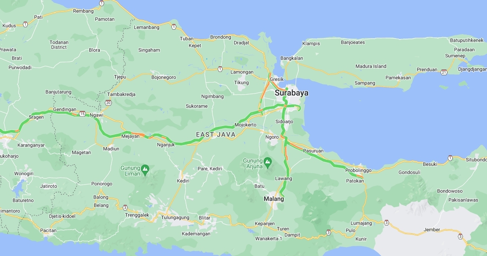
Task: Select the Kediri town label
Action: pyautogui.click(x=183, y=181)
